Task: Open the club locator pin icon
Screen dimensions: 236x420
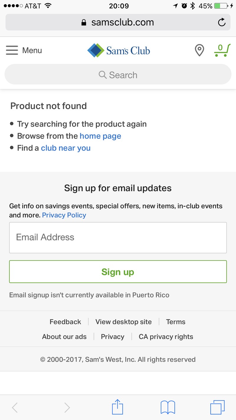Action: coord(199,50)
